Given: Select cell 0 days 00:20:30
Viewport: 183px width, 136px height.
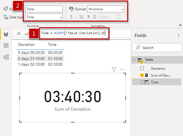Looking at the screenshot, I should point(31,53).
